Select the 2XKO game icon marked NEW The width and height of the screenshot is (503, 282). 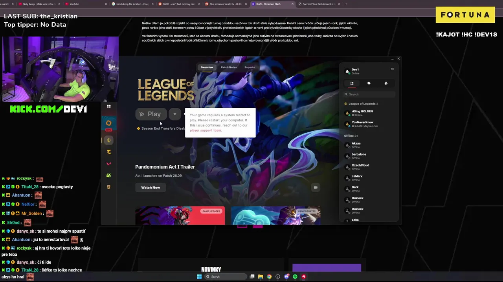109,124
